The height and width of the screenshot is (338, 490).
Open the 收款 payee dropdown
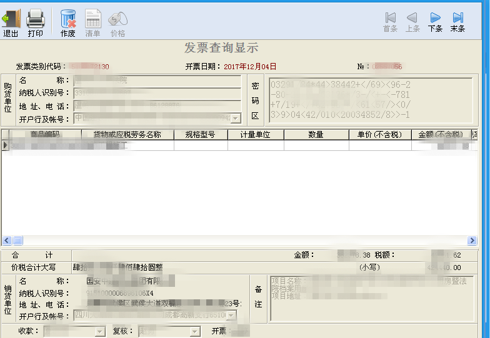tap(100, 331)
